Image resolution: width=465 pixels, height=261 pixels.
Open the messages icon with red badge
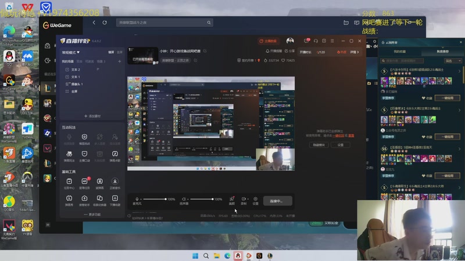(306, 41)
